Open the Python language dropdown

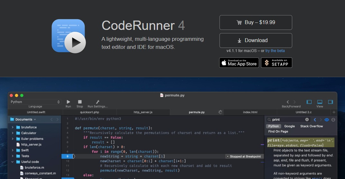click(x=35, y=102)
